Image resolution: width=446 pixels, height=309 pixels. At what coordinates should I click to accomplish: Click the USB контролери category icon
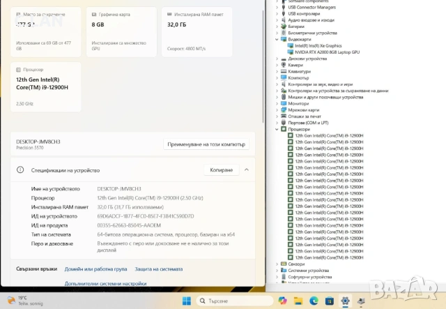point(284,14)
